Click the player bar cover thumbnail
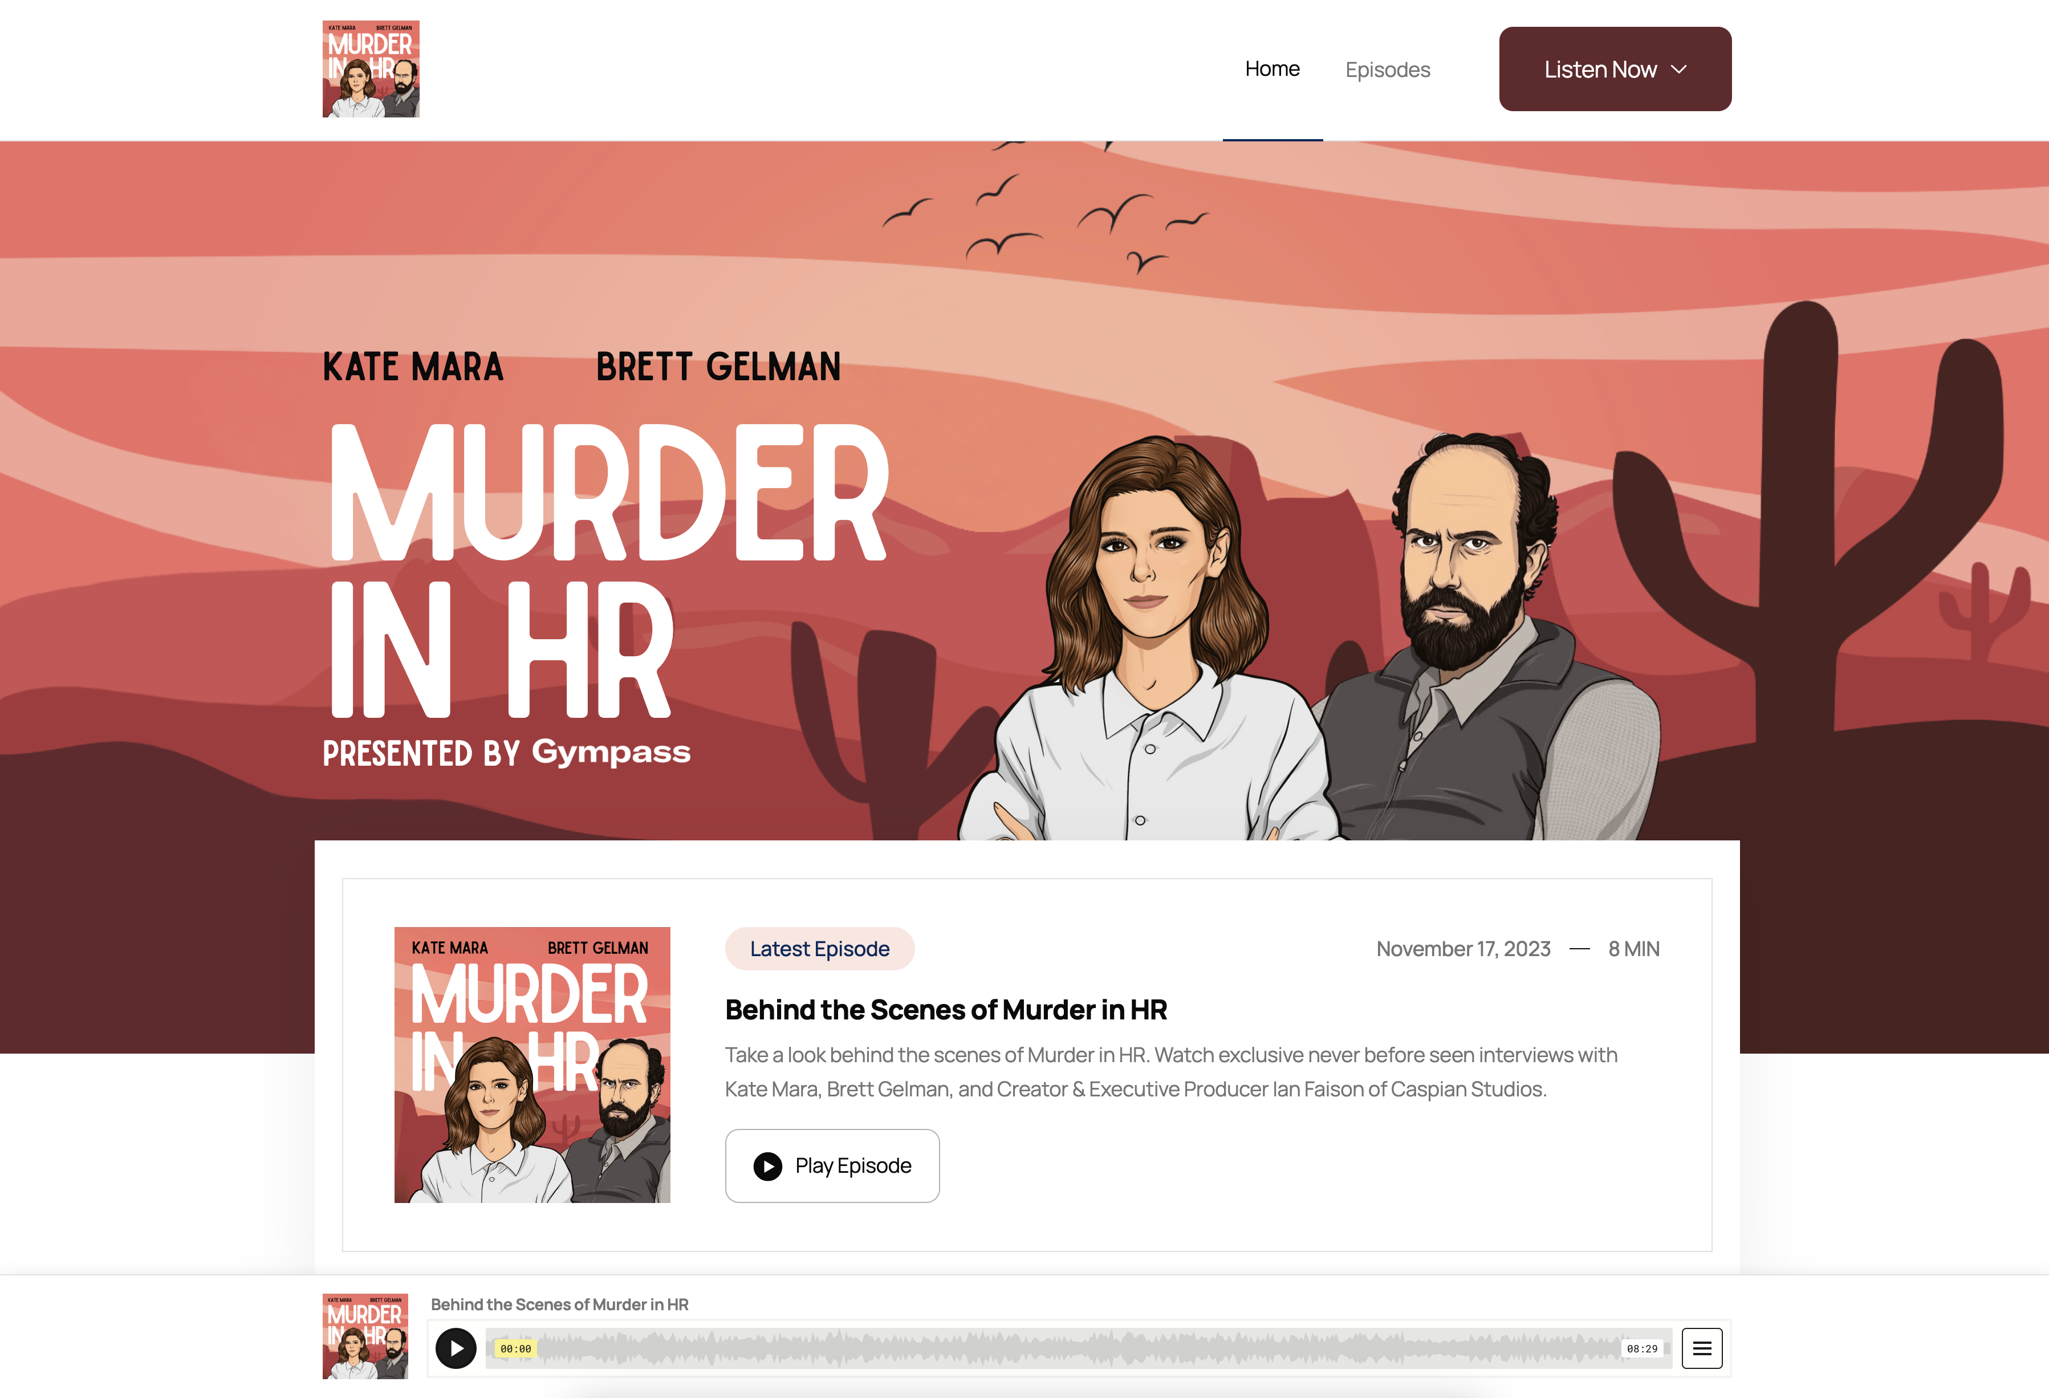 click(x=365, y=1336)
